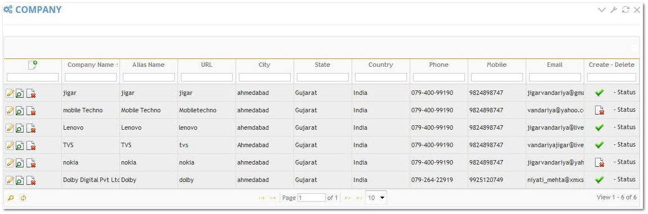Toggle the red-x status icon for mobile Techno

coord(600,110)
